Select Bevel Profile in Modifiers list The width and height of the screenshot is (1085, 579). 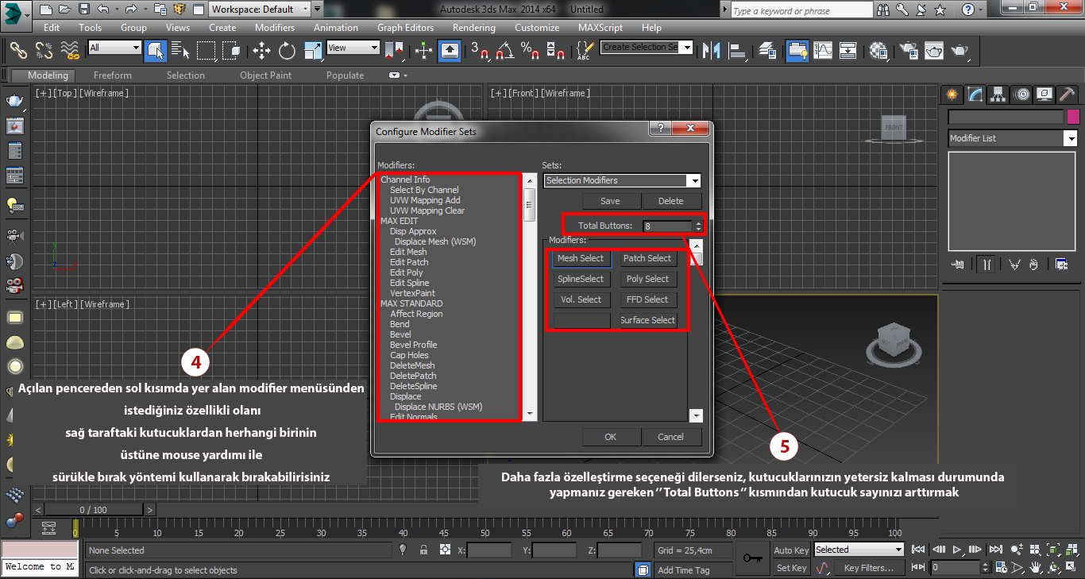414,345
